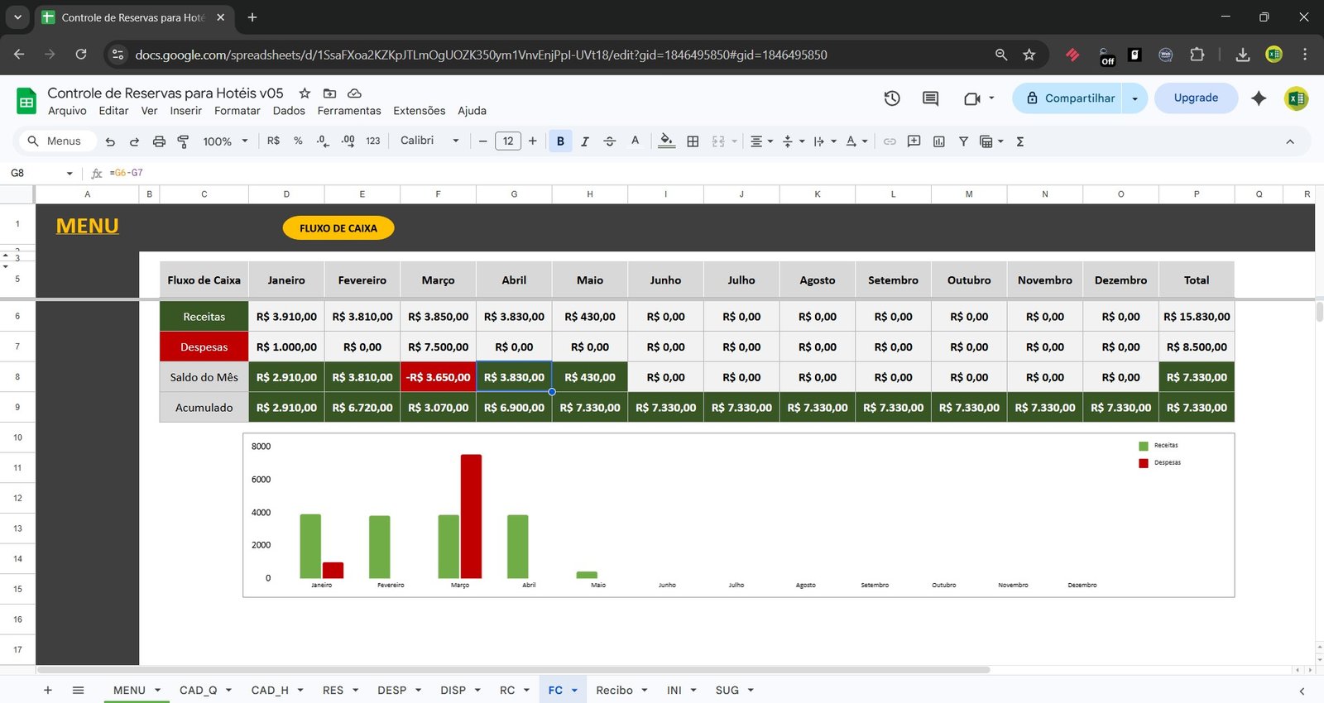This screenshot has width=1324, height=703.
Task: Open the 100% zoom dropdown
Action: [225, 141]
